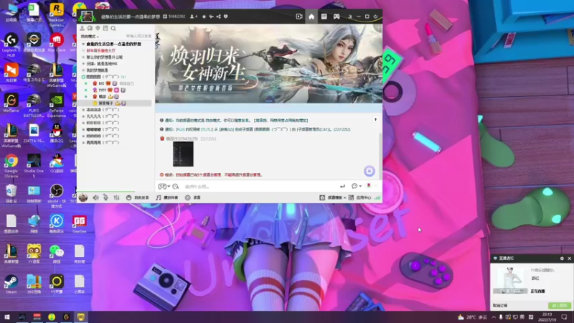Click the shield icon in channel title bar
Image resolution: width=574 pixels, height=323 pixels.
225,17
